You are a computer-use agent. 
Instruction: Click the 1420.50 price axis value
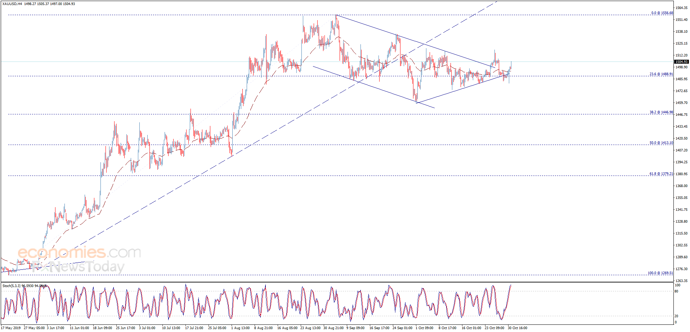pos(682,138)
